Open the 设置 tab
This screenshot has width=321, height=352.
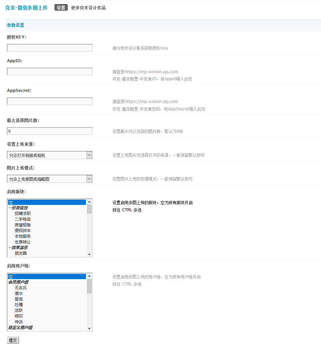click(x=61, y=8)
